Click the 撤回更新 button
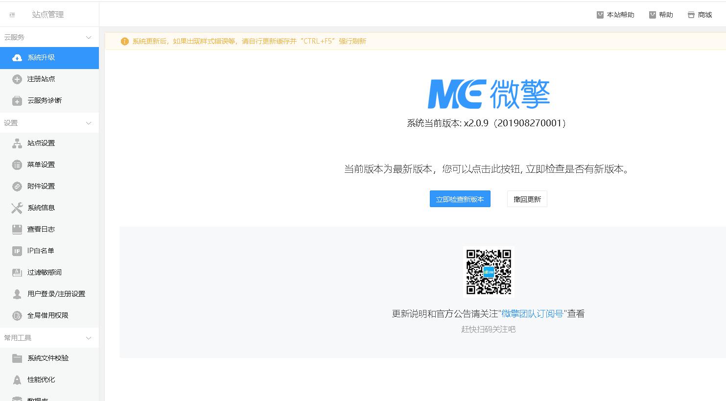 coord(527,199)
